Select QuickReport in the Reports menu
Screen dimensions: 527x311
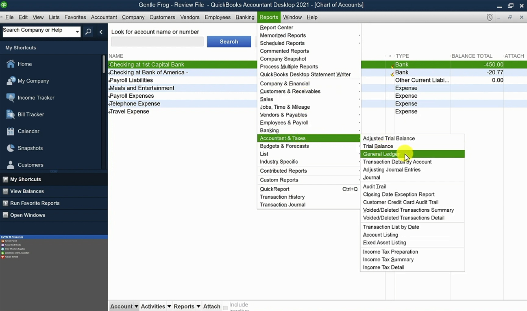point(309,189)
